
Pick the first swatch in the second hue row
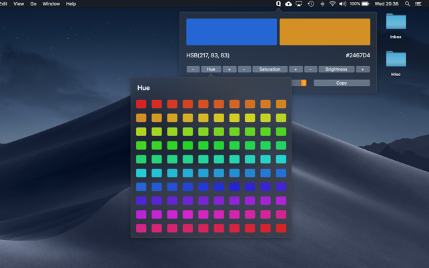click(x=141, y=118)
